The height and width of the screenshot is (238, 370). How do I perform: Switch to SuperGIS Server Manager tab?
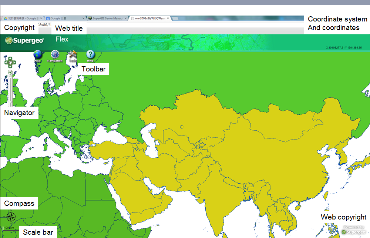tap(107, 18)
